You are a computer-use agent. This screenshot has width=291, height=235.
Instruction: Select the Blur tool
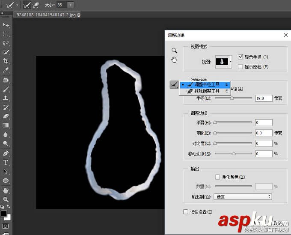point(6,134)
